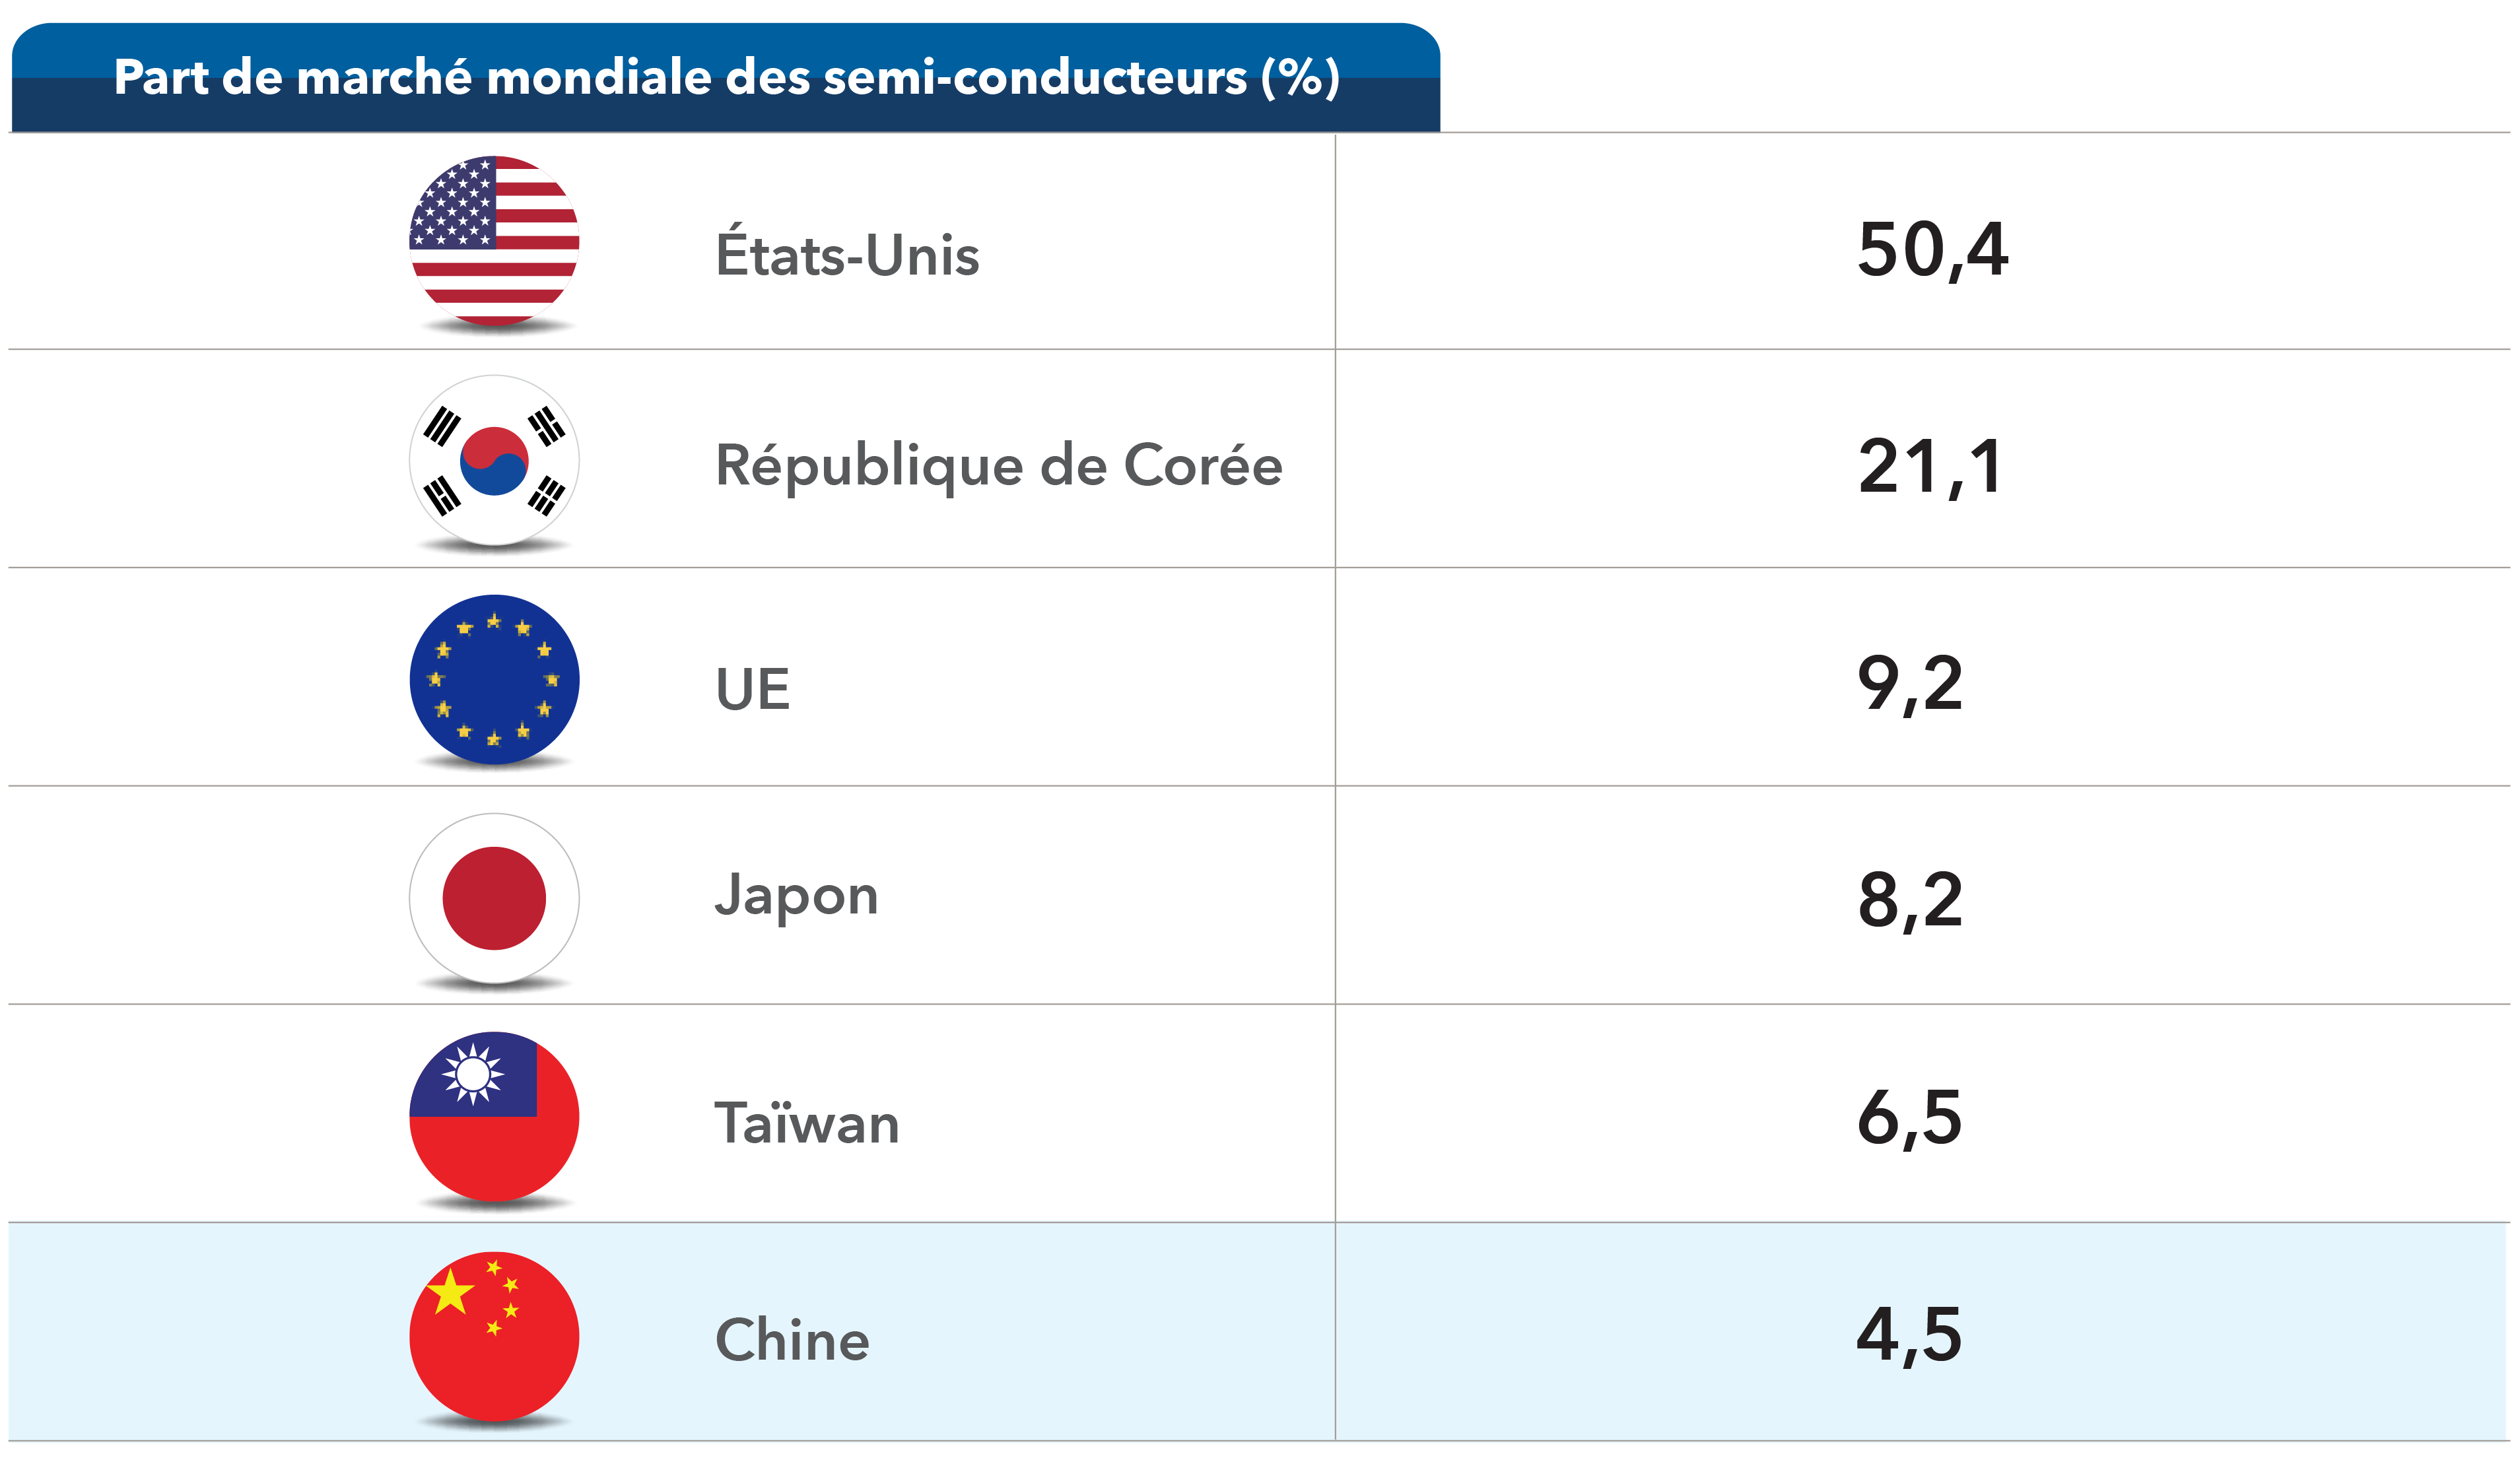Screen dimensions: 2520x1458
Task: Click the South Korea flag icon
Action: click(494, 461)
